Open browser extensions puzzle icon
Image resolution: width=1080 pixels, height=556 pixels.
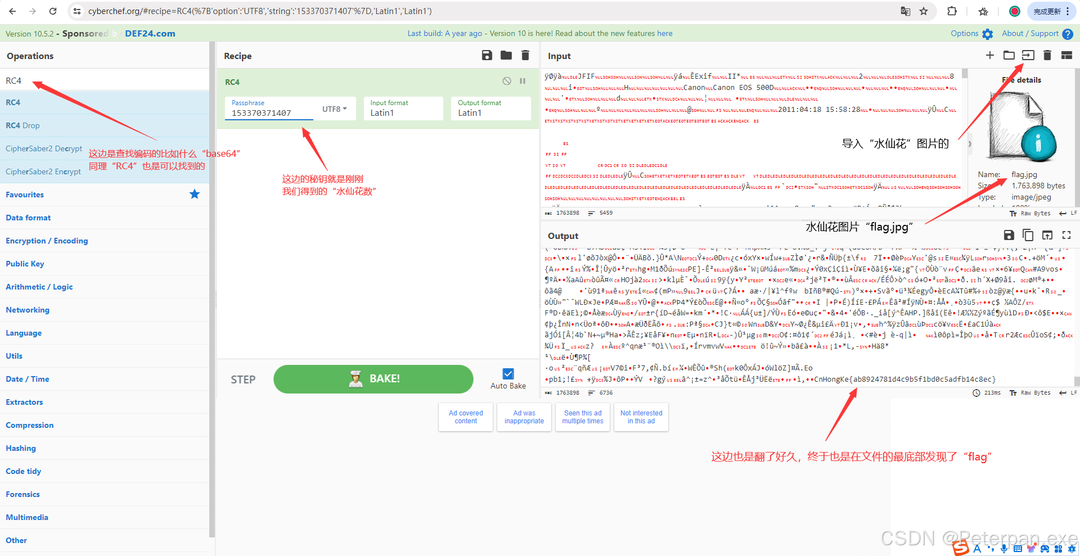952,11
